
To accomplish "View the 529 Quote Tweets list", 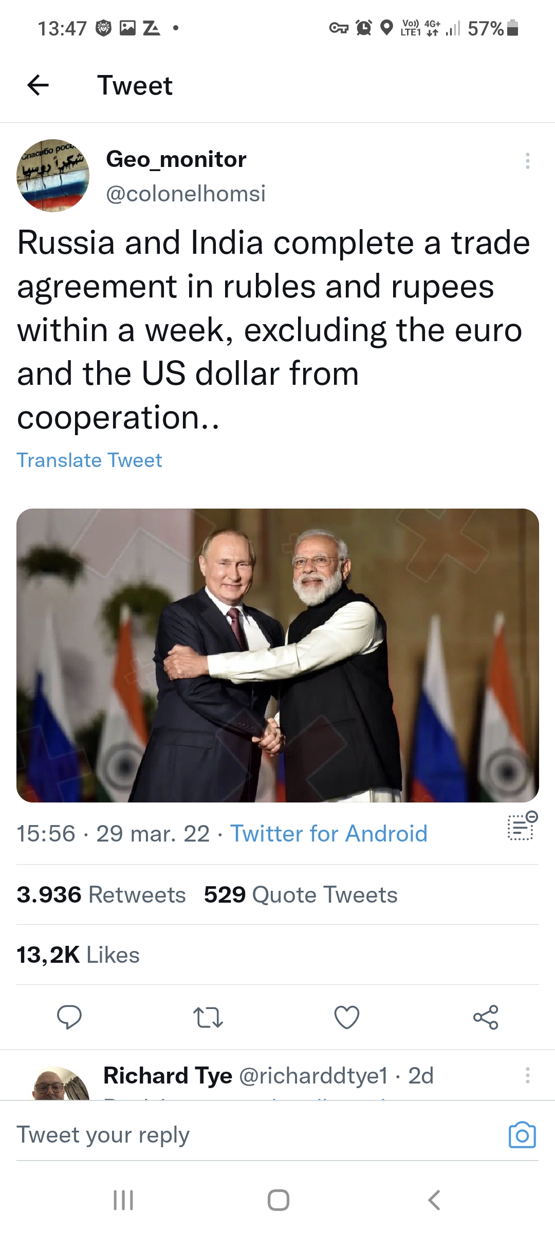I will click(301, 895).
